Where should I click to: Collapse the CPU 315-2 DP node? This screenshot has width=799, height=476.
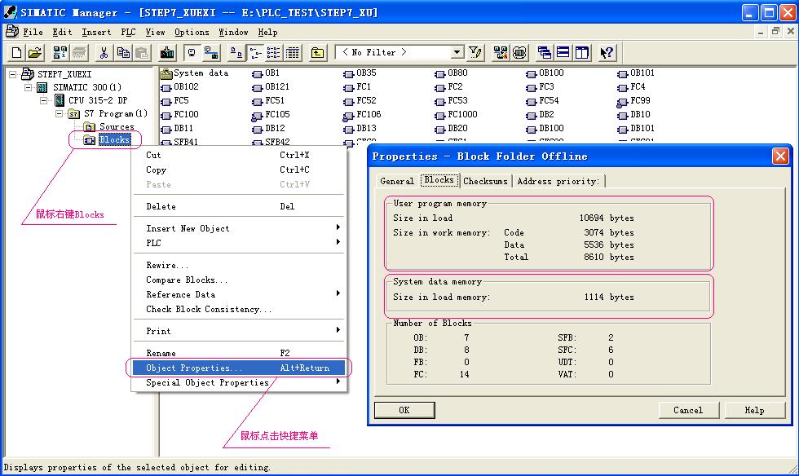44,100
